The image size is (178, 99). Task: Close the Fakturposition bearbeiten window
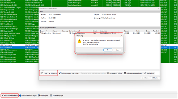159,8
